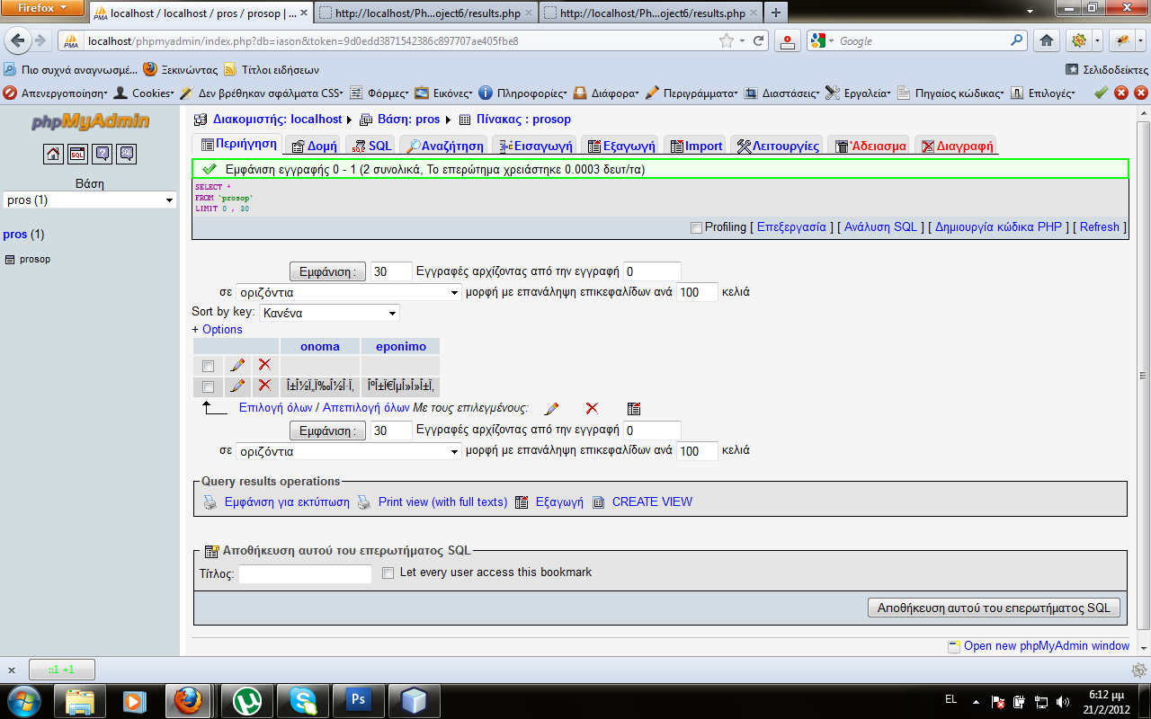Click the Επεξεργασία query link
The width and height of the screenshot is (1151, 719).
(791, 227)
